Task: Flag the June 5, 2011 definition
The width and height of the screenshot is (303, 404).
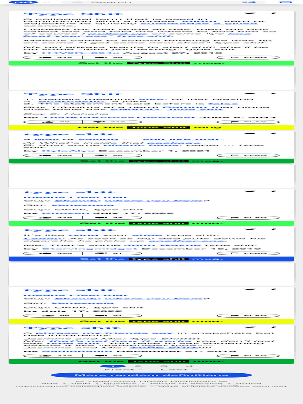Action: click(248, 122)
